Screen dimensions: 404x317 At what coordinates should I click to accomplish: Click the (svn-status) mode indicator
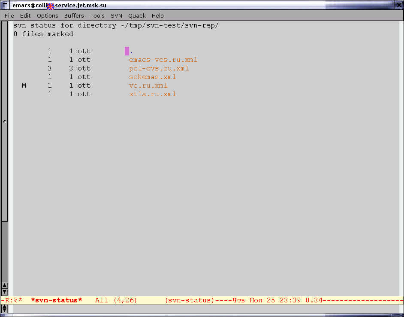coord(190,300)
